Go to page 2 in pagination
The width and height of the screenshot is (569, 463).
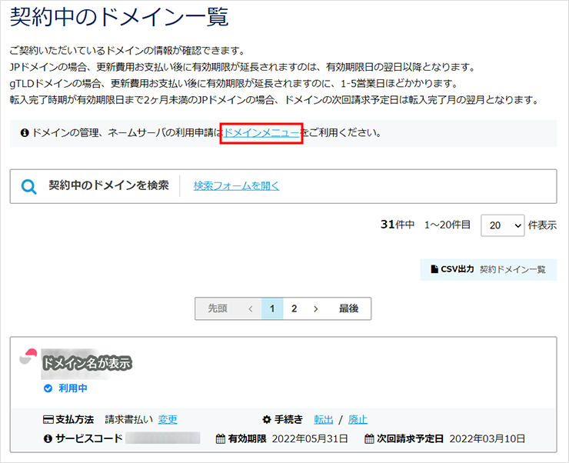coord(294,308)
